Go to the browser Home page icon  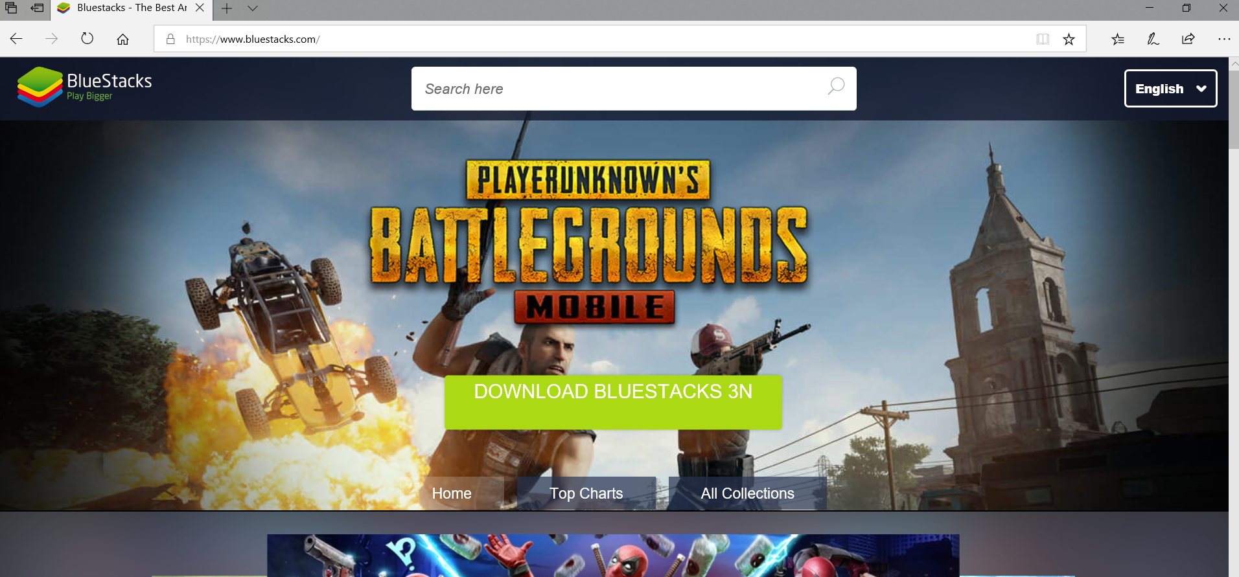[x=122, y=39]
